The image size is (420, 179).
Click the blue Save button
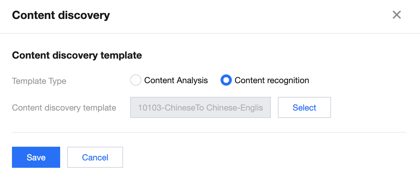pyautogui.click(x=36, y=157)
